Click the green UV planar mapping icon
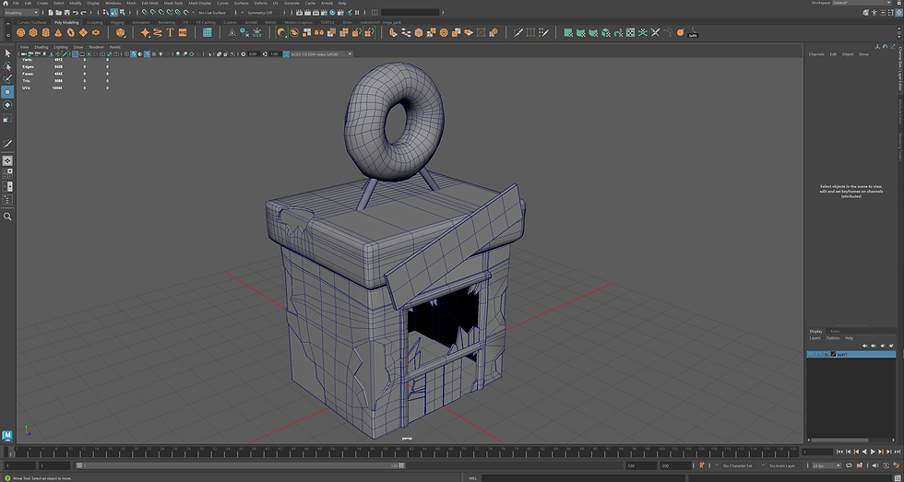Image resolution: width=904 pixels, height=482 pixels. 568,33
